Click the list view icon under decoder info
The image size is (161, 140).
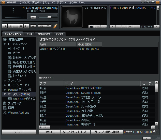click(104, 27)
